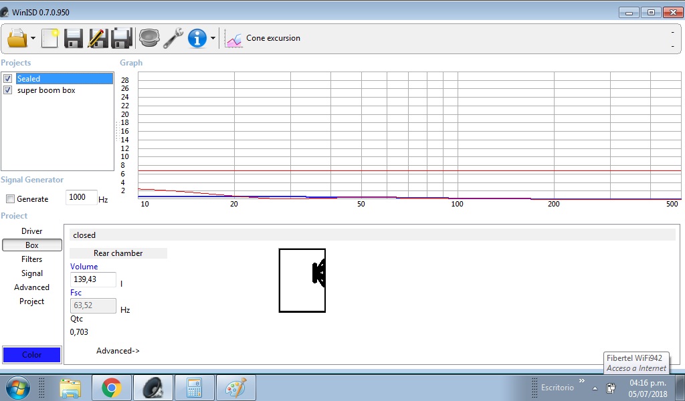
Task: Click the Advanced-> link in box panel
Action: point(118,351)
